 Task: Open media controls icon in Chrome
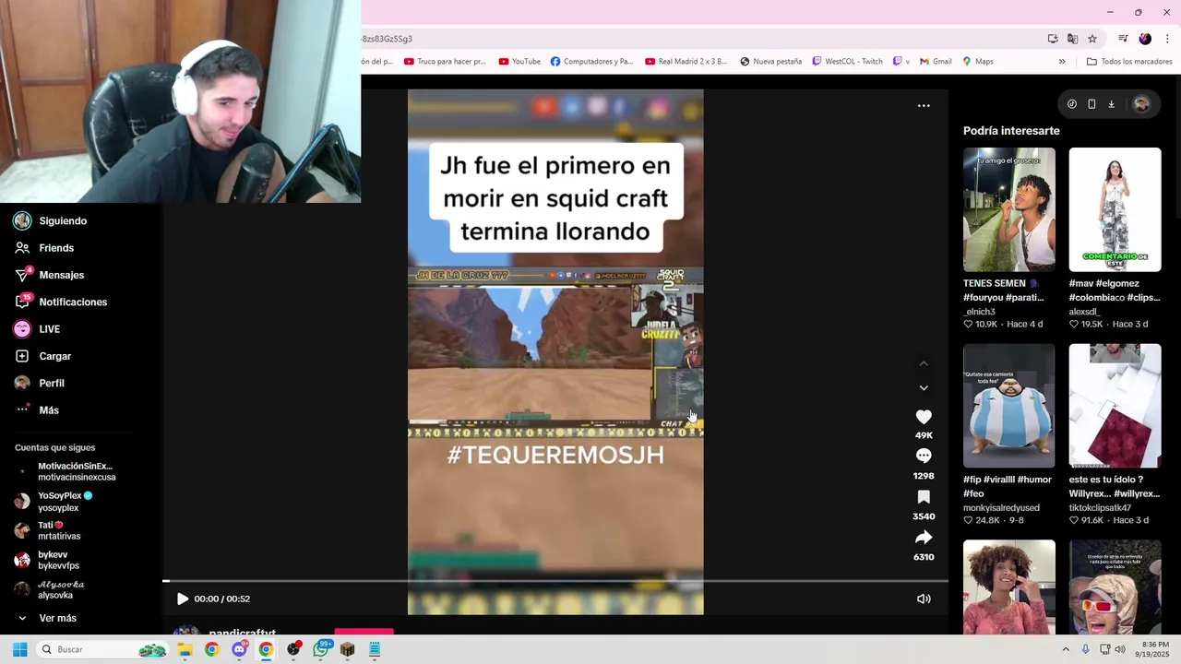[x=1123, y=39]
